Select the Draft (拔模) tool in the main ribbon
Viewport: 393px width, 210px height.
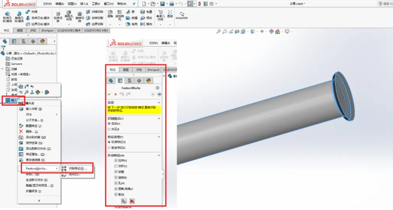click(132, 18)
